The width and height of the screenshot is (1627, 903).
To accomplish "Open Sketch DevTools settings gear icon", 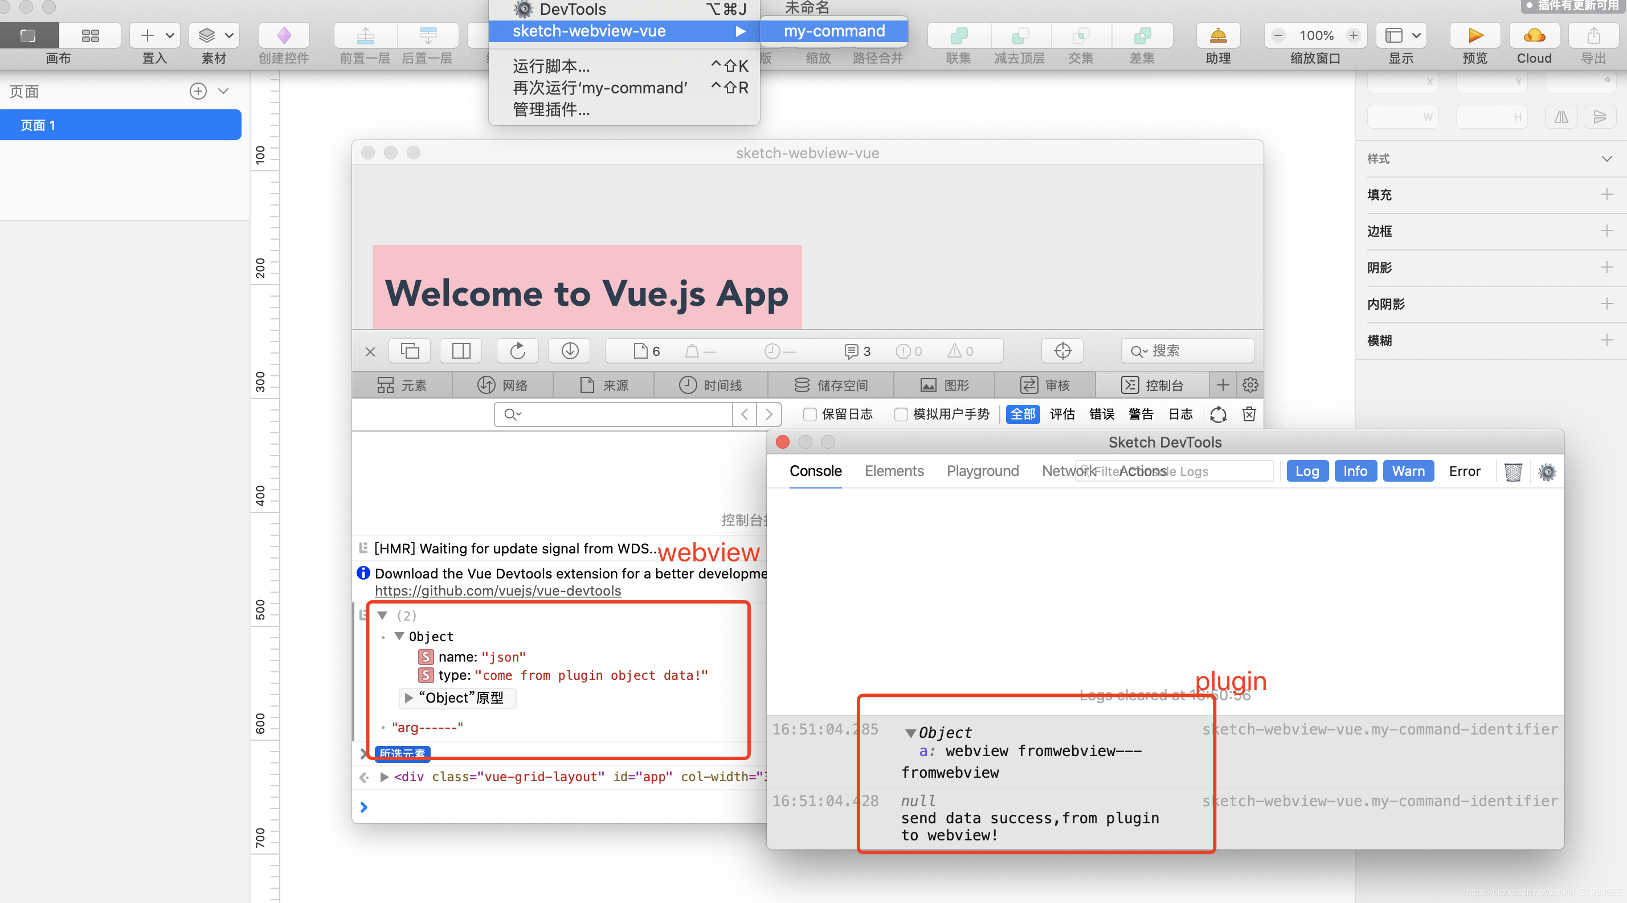I will 1547,471.
